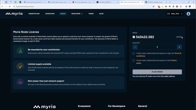Open the Blog nav item
The height and width of the screenshot is (110, 196).
click(101, 13)
